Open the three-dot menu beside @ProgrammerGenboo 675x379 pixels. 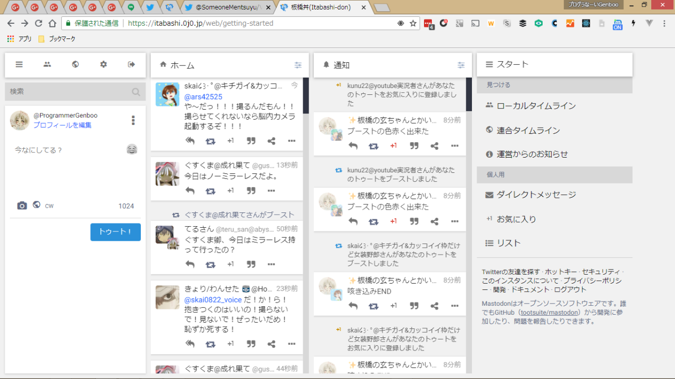(133, 121)
